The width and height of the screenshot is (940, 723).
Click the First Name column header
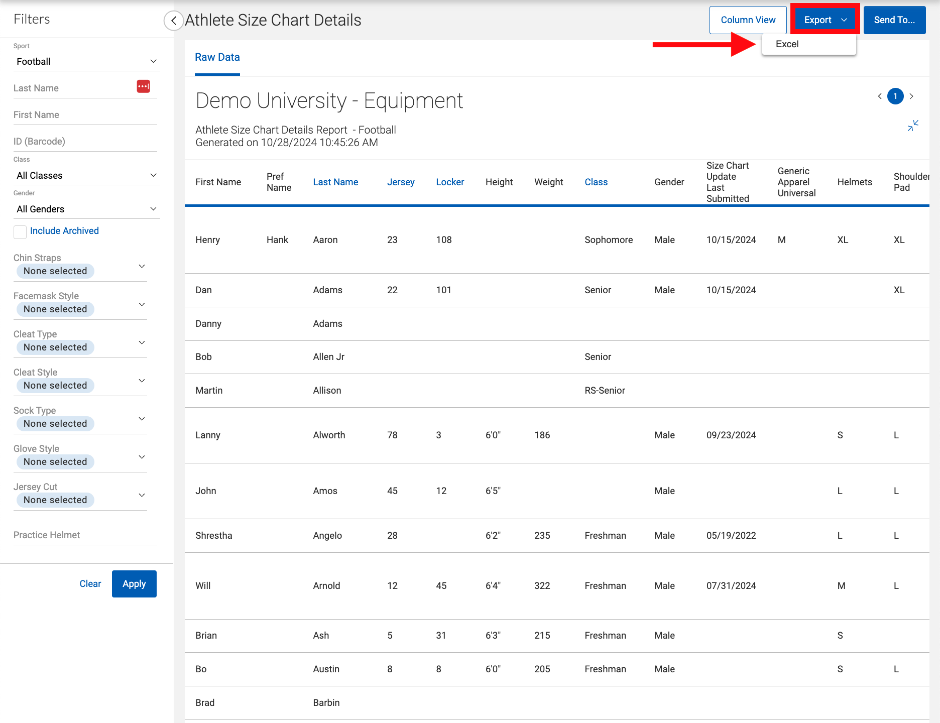[x=218, y=182]
